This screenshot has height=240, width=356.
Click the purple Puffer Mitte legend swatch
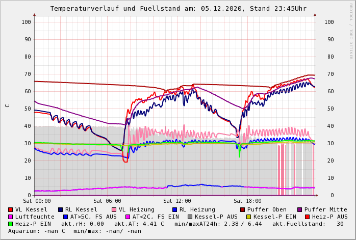[300, 209]
